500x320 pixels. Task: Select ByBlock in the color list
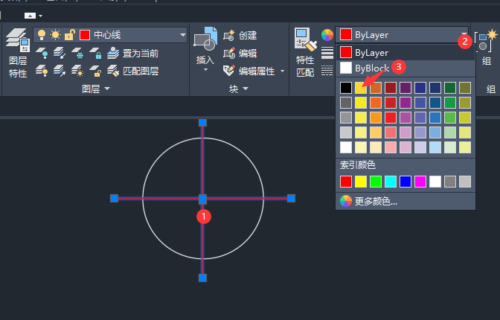(405, 68)
